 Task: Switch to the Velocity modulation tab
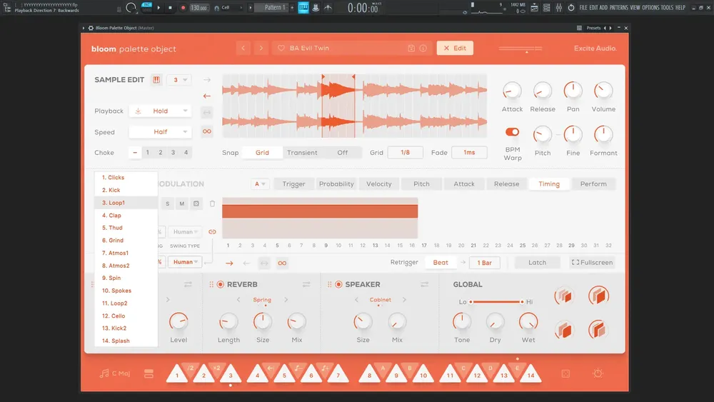point(379,184)
